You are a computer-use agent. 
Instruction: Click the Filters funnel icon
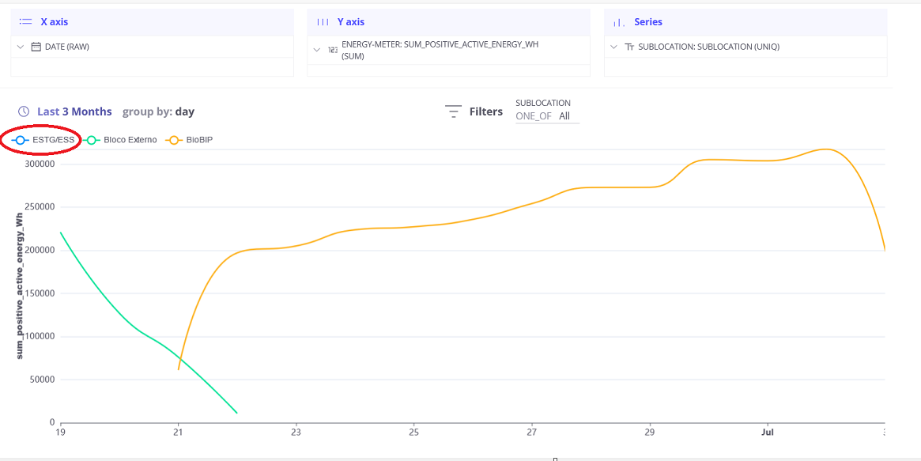[x=452, y=111]
